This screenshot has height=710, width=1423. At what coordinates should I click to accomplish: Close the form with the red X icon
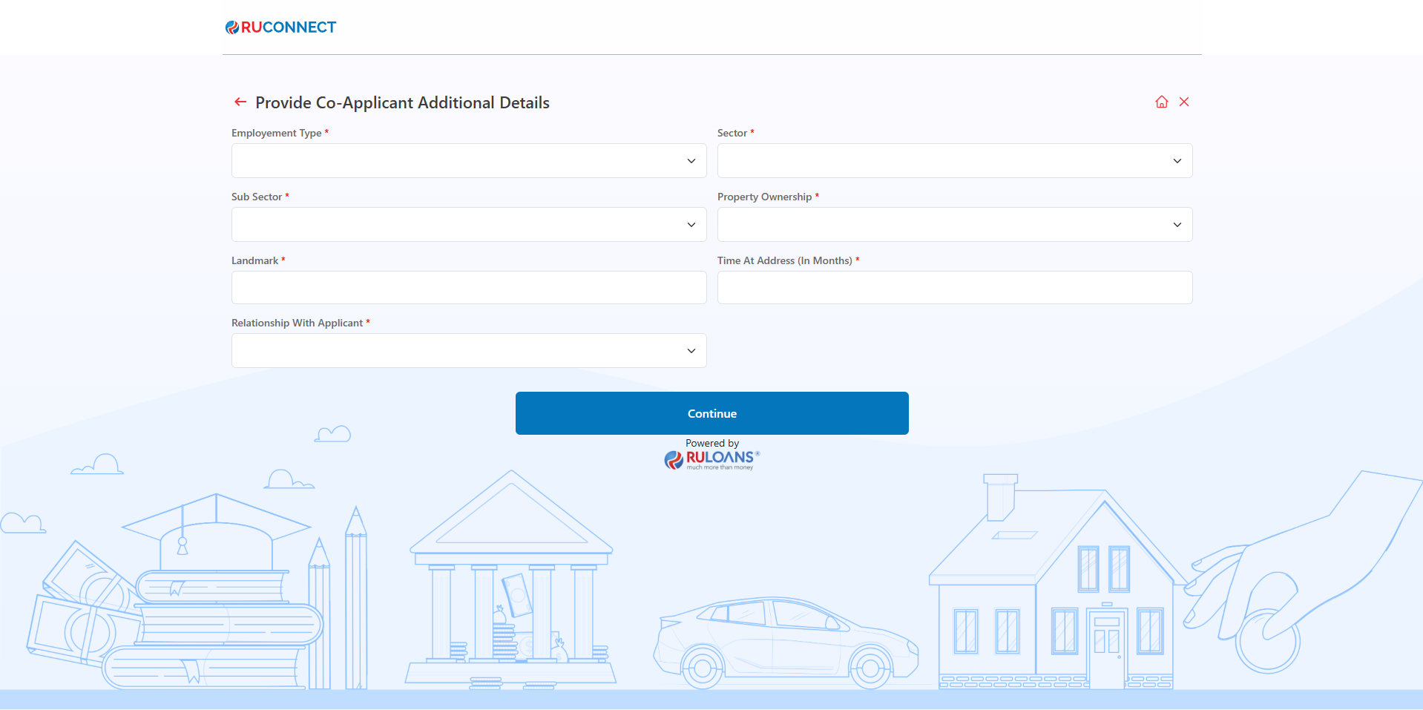[x=1184, y=102]
